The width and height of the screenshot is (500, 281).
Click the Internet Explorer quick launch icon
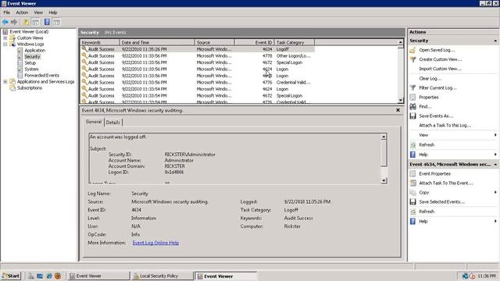click(x=49, y=276)
